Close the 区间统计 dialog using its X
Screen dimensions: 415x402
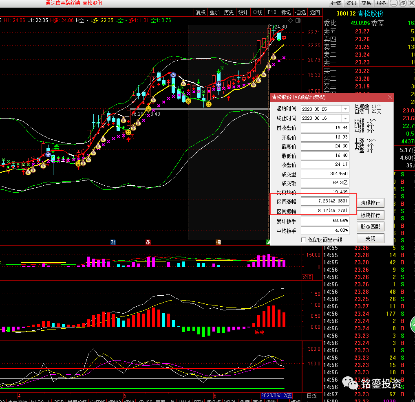click(x=390, y=97)
